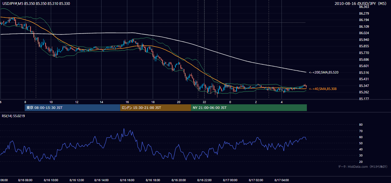
Task: Click price axis value 85.262
Action: [364, 92]
